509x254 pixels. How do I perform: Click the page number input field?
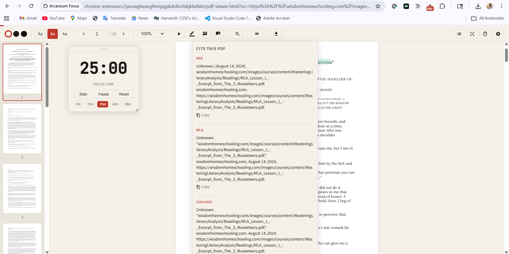[99, 34]
